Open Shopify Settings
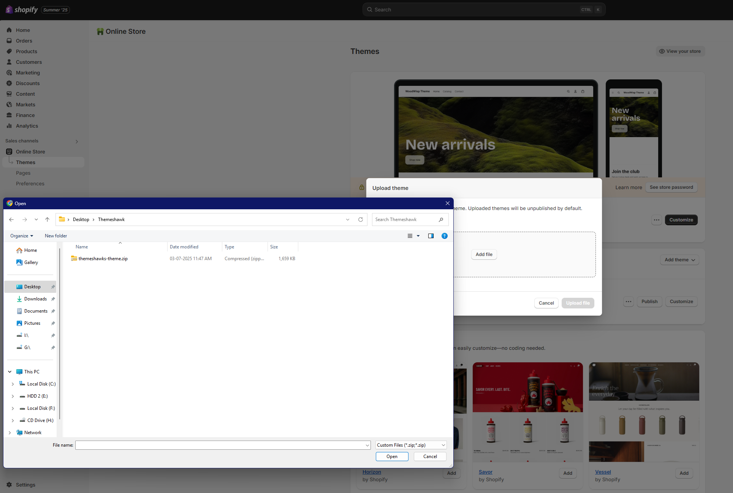This screenshot has width=733, height=493. click(25, 485)
